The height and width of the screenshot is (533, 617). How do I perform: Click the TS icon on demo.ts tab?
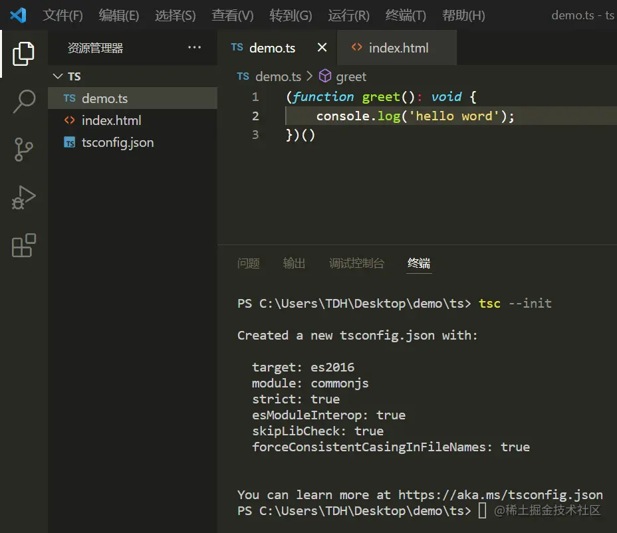tap(237, 47)
